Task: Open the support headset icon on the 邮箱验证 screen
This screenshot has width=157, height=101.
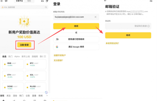Action: coord(151,1)
